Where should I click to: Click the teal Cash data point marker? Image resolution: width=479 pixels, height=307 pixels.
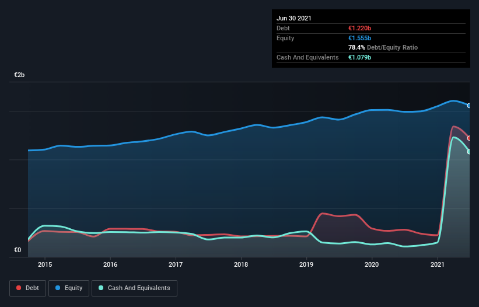coord(469,152)
